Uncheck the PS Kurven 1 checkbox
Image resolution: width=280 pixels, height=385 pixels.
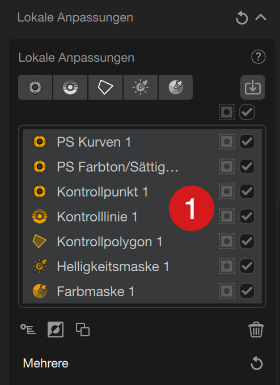247,142
